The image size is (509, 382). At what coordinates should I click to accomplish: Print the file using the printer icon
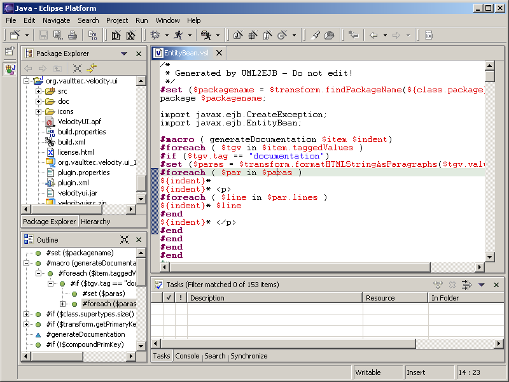tap(72, 35)
